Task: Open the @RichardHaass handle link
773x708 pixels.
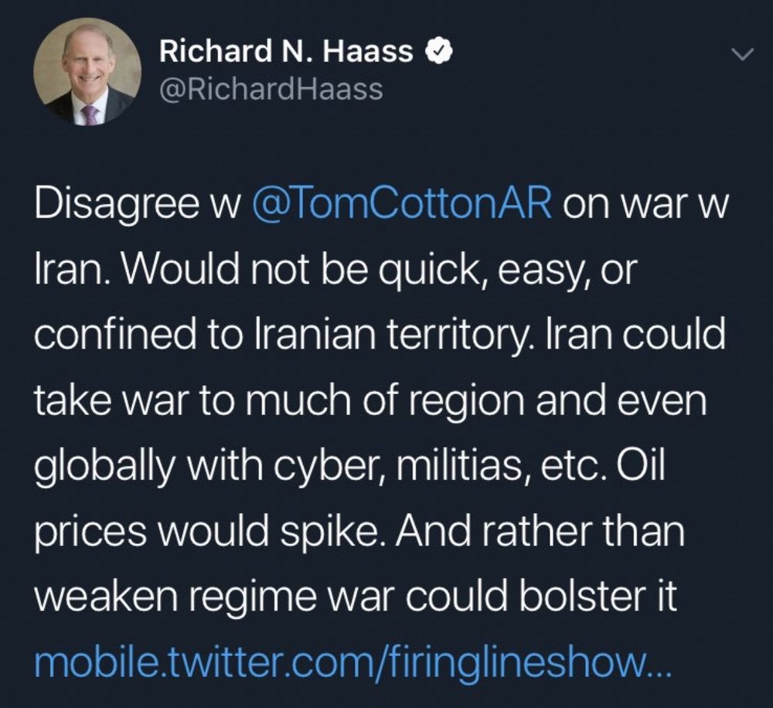Action: [271, 90]
